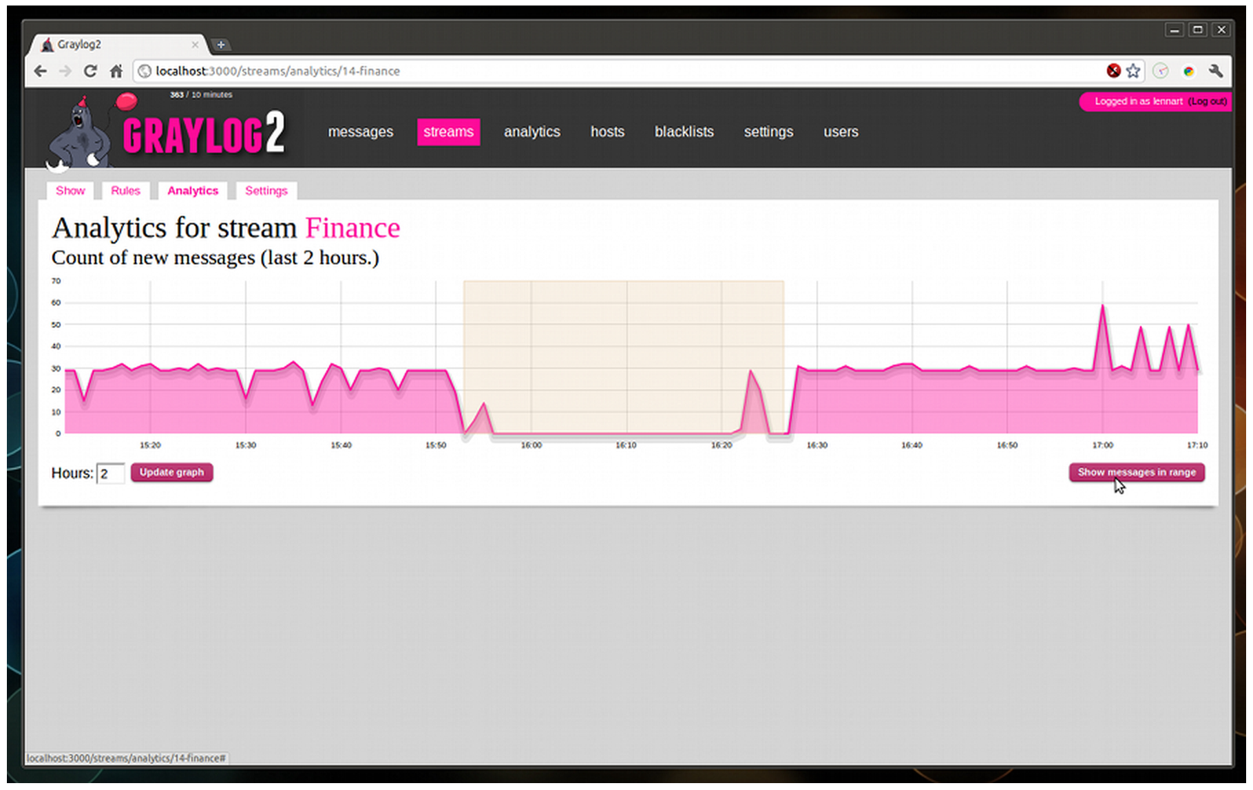This screenshot has width=1253, height=790.
Task: Switch to the stream Settings tab
Action: [x=266, y=191]
